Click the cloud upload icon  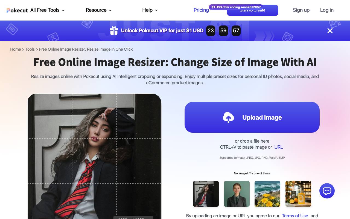tap(228, 117)
